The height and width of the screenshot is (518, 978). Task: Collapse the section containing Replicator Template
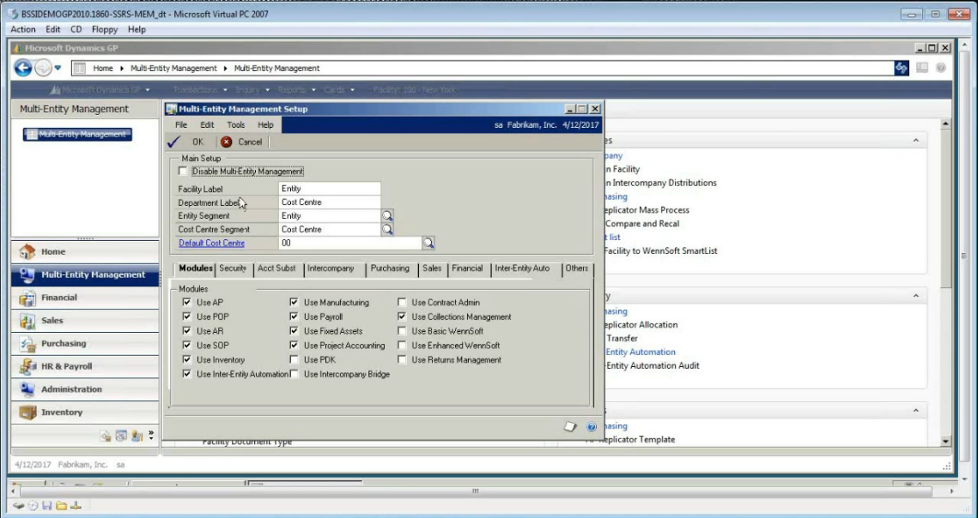click(915, 411)
